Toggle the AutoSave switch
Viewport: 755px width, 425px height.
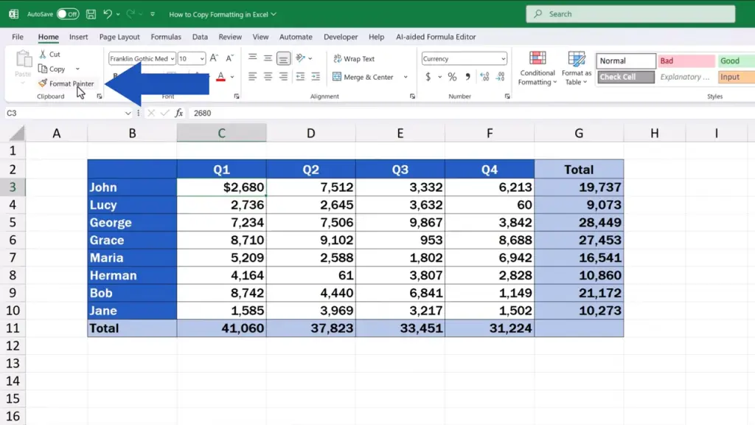coord(68,14)
